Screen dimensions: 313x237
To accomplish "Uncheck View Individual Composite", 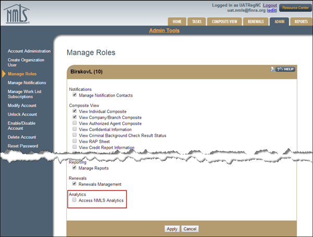I will 75,111.
